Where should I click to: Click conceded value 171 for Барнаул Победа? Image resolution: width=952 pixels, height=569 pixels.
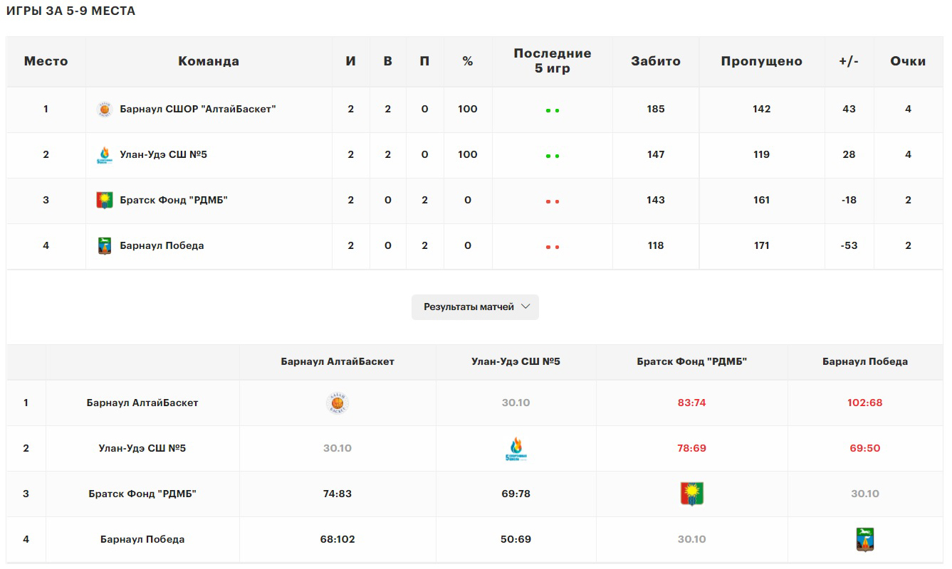point(762,246)
